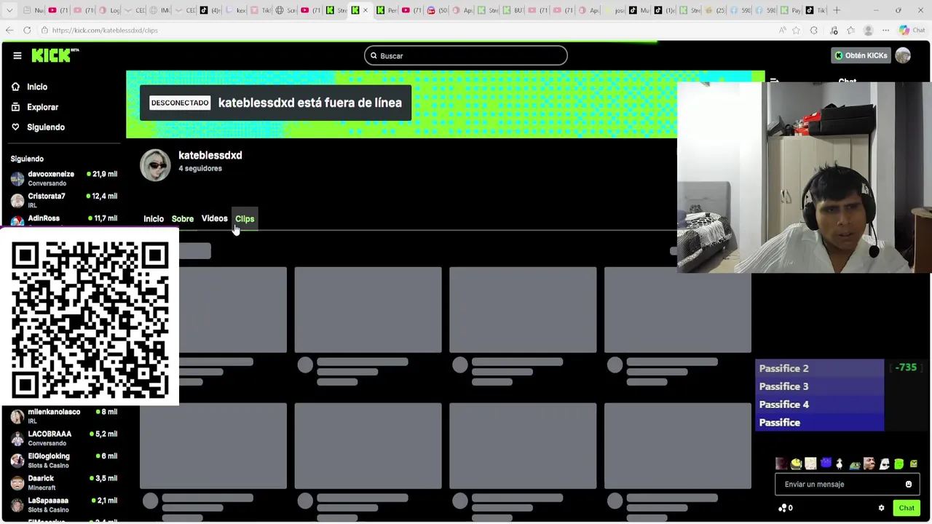This screenshot has width=932, height=524.
Task: Click the Obtén KICKs button
Action: tap(861, 55)
